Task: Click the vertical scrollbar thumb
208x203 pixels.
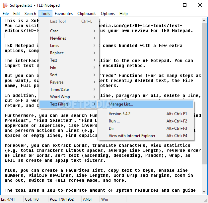Action: click(x=204, y=94)
